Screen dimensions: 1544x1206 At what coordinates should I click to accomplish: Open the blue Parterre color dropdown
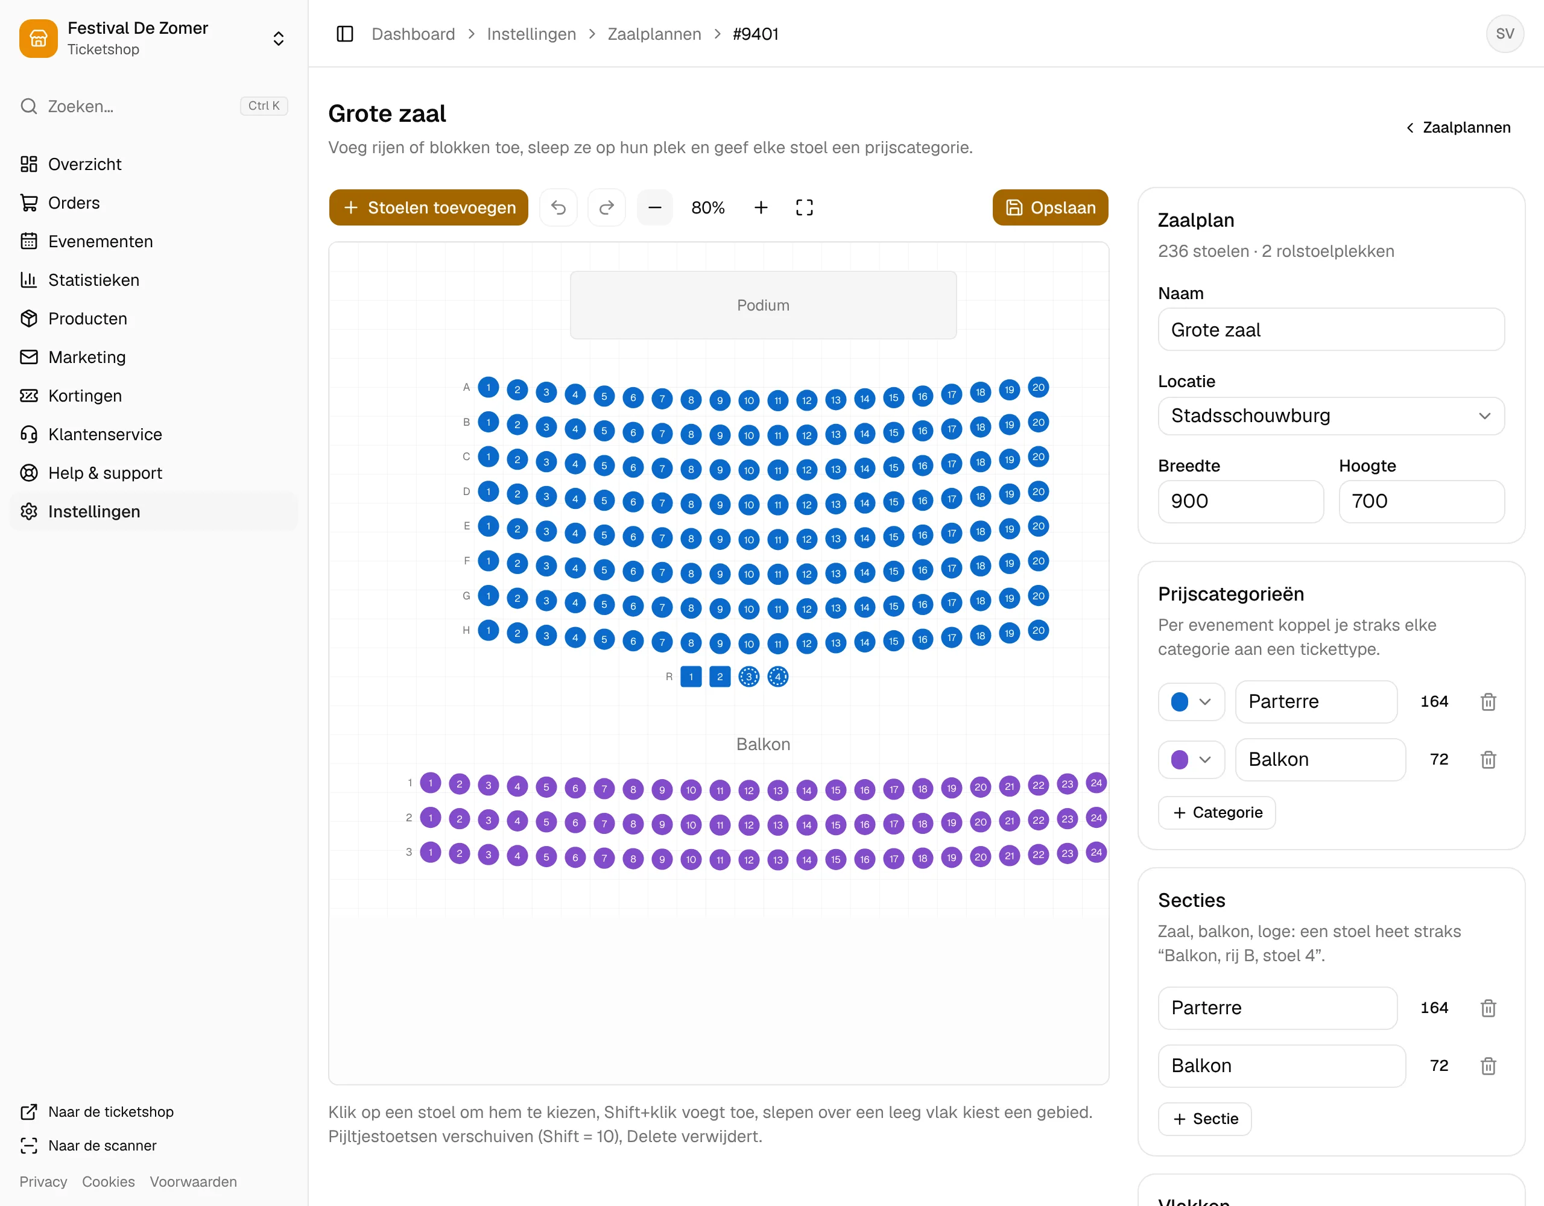[1191, 701]
